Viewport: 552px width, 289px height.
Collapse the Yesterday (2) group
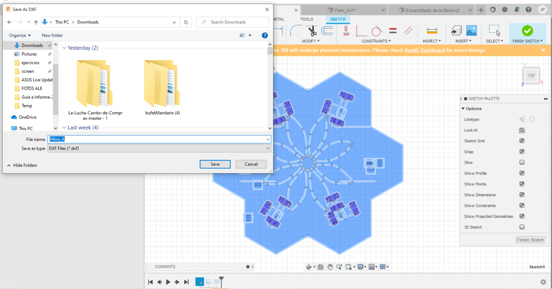[64, 48]
